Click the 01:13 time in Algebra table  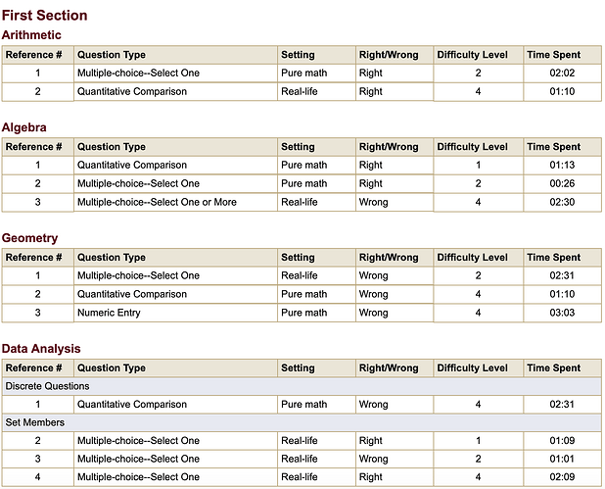561,165
